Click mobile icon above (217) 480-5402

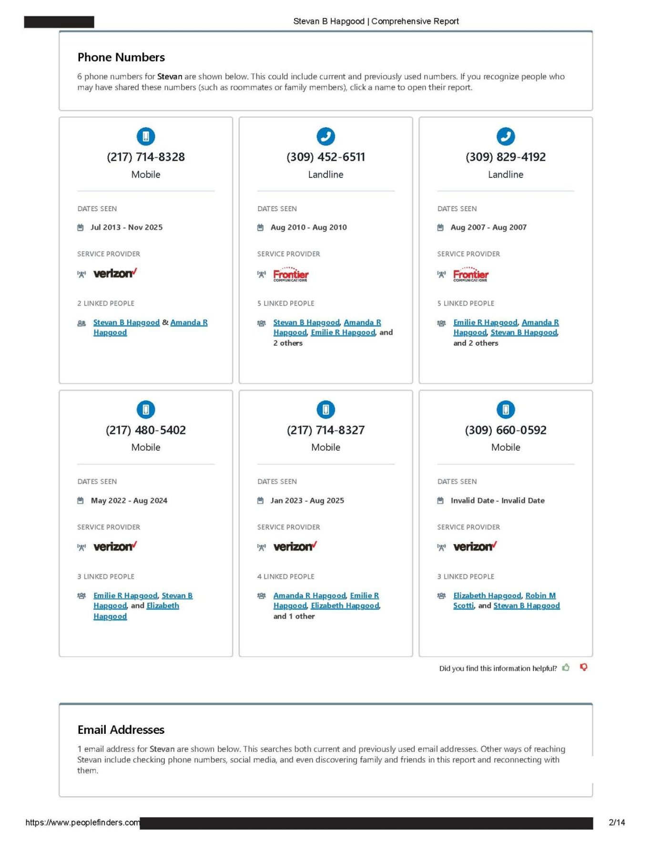(146, 410)
